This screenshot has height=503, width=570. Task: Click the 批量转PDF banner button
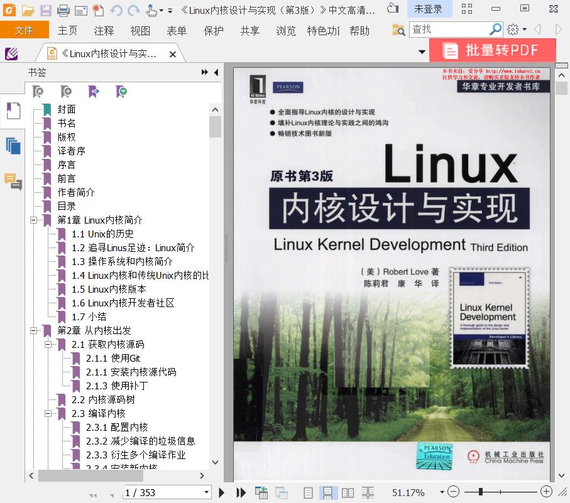[493, 50]
